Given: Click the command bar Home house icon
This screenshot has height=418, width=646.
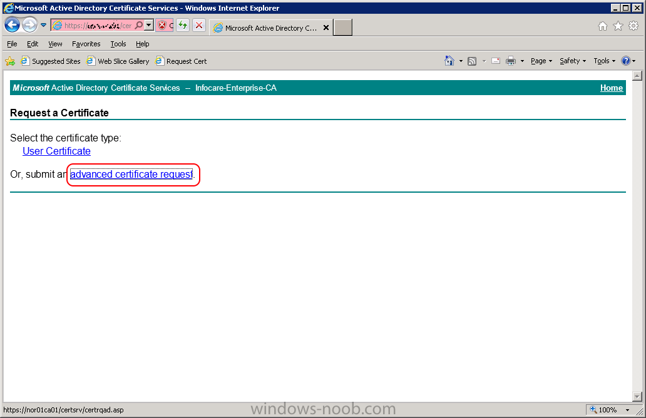Looking at the screenshot, I should coord(449,61).
